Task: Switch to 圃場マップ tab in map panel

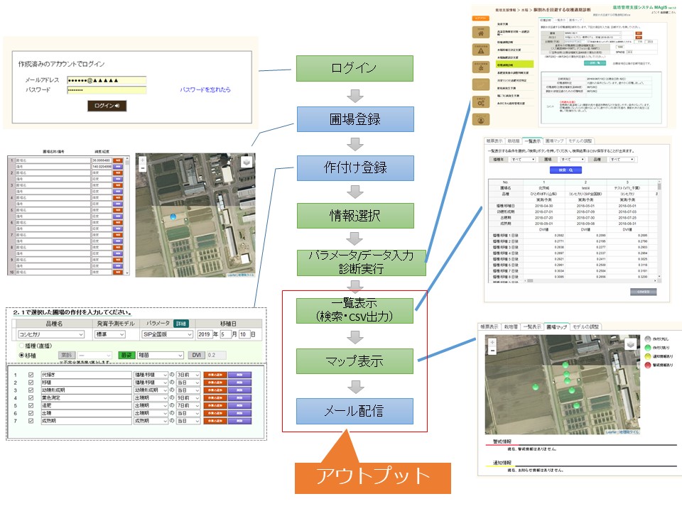Action: pos(556,326)
